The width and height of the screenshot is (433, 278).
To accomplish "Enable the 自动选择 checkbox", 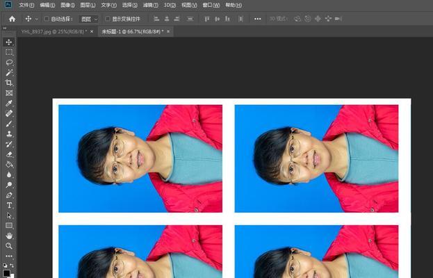I will coord(47,19).
